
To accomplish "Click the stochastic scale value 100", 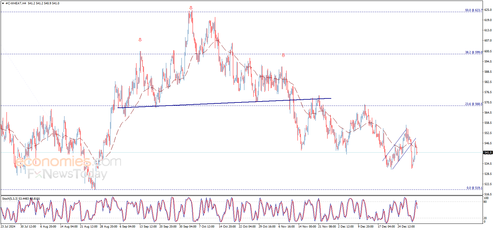I will pos(486,198).
